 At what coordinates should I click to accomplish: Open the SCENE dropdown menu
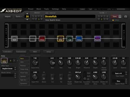click(x=103, y=13)
